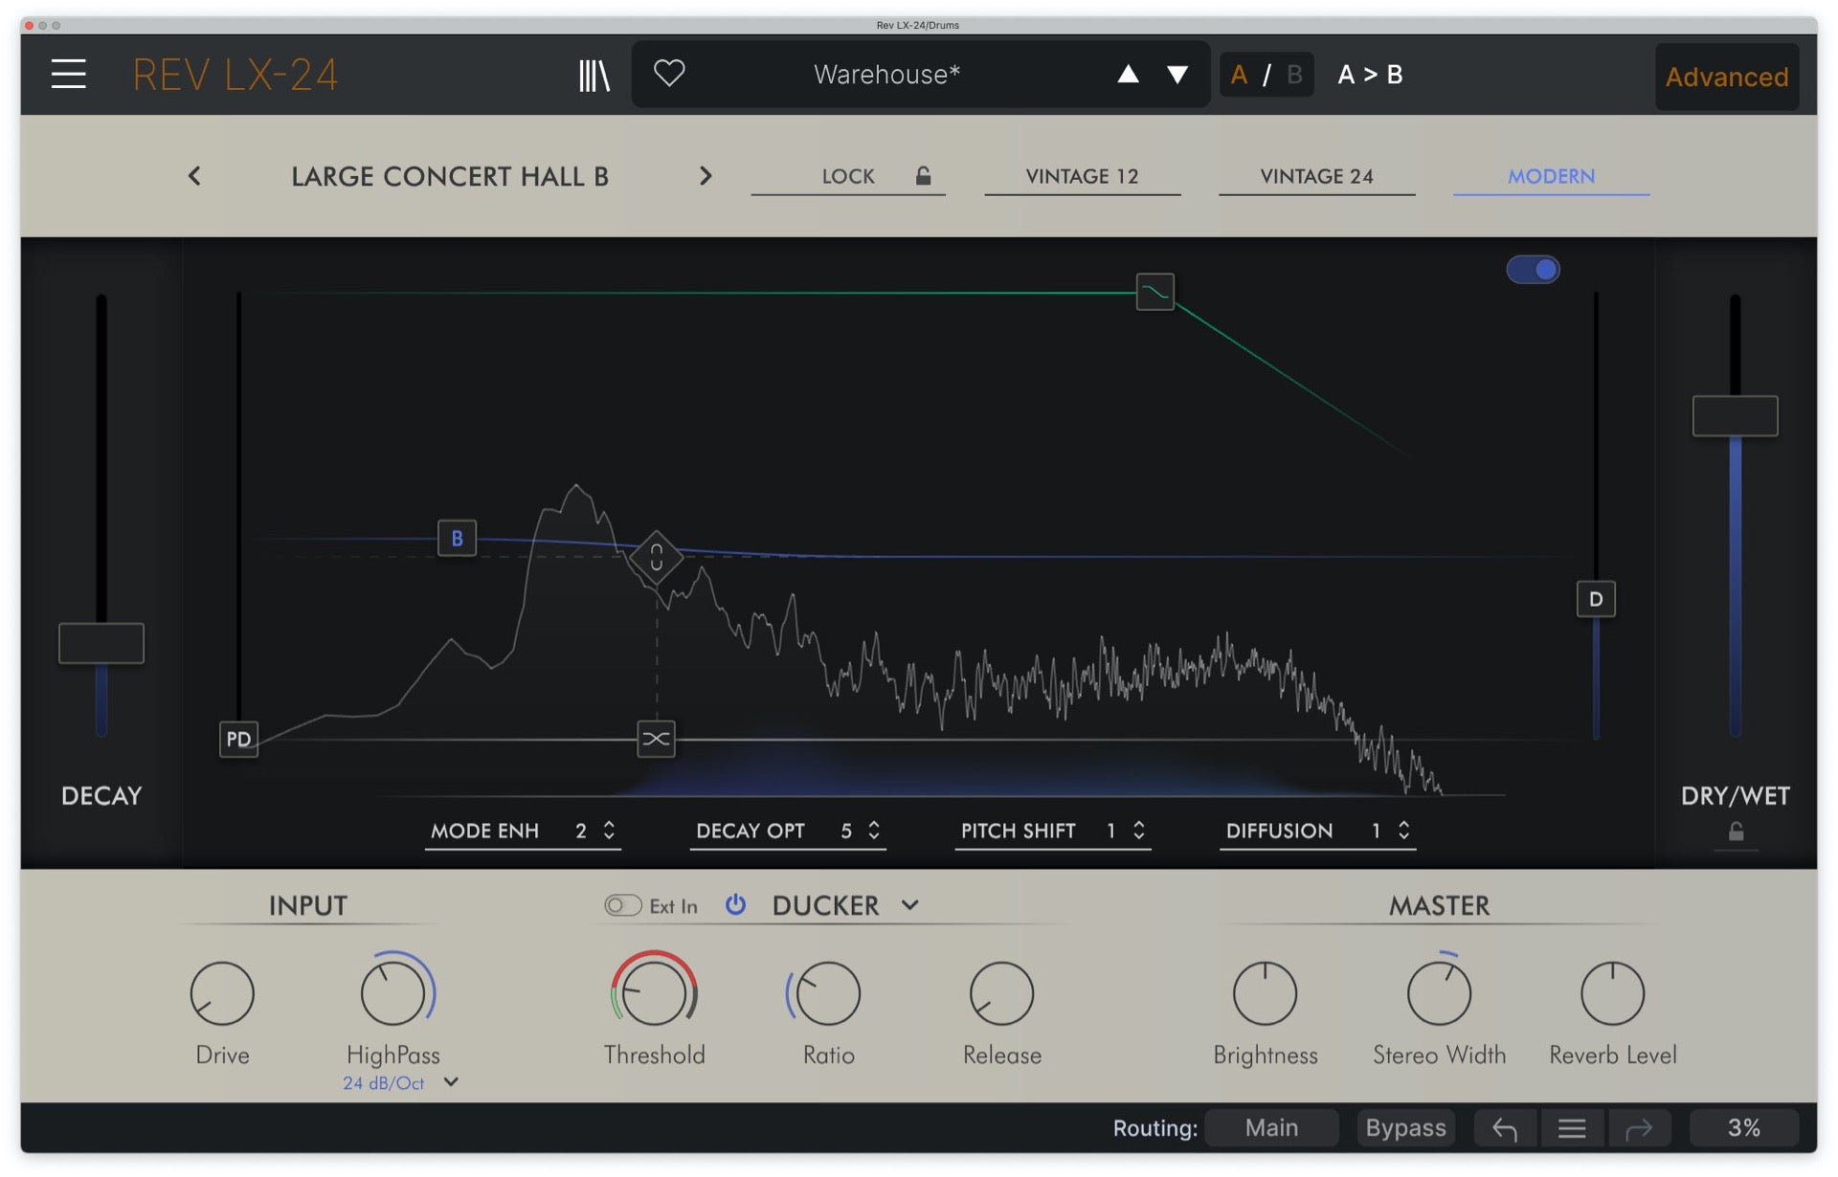The image size is (1838, 1177).
Task: Favorite the Warehouse preset with heart icon
Action: pos(669,73)
